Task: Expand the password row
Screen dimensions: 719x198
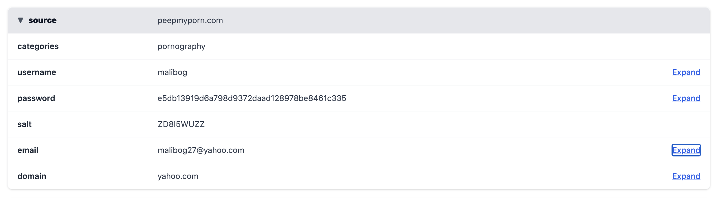Action: point(686,98)
